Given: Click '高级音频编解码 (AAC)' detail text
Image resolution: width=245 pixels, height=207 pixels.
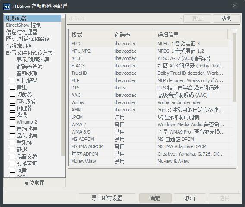Looking at the screenshot, I should tap(182, 95).
